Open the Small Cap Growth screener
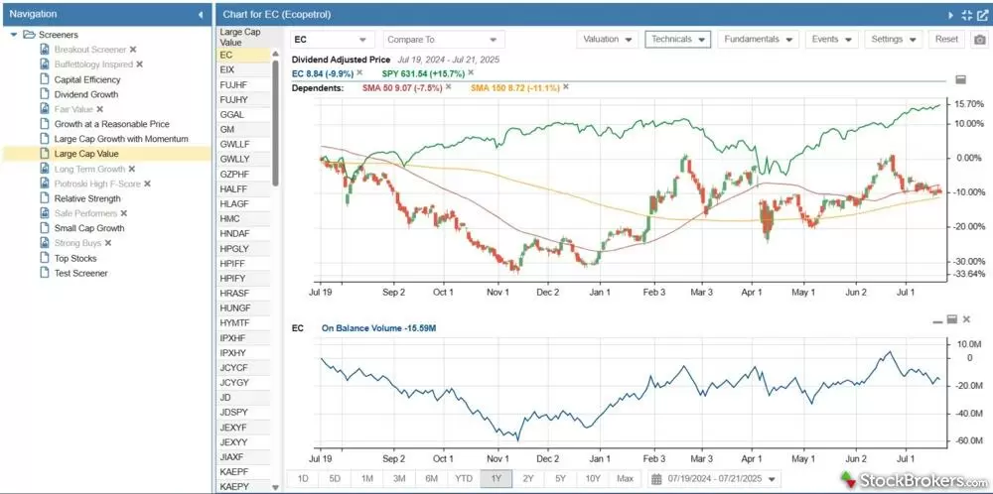This screenshot has height=494, width=993. 89,228
